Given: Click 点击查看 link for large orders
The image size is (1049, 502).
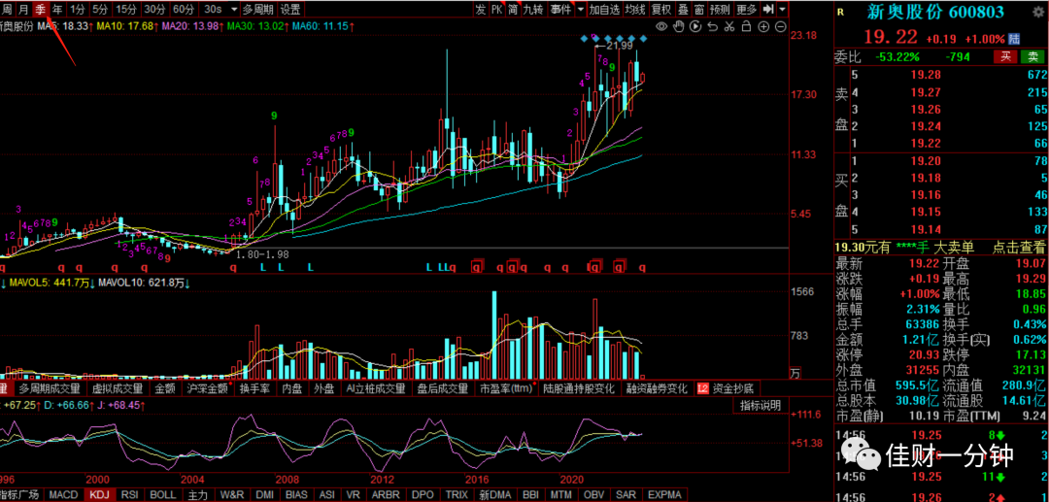Looking at the screenshot, I should 1018,248.
